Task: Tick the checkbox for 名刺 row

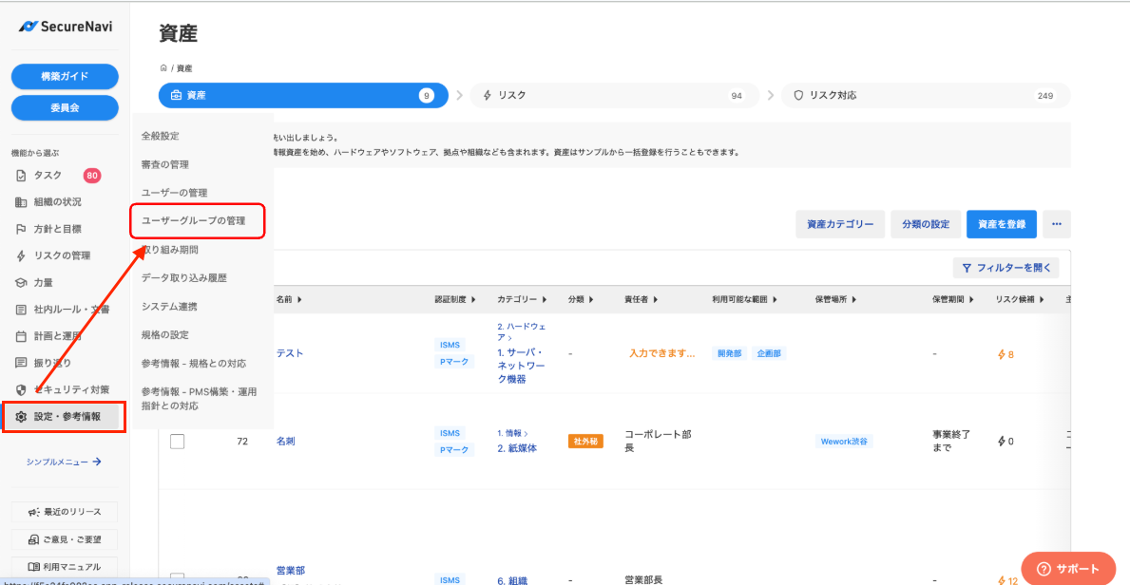Action: [178, 442]
